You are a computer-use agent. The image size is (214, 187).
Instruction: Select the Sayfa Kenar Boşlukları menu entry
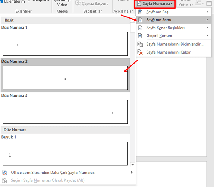coord(174,28)
